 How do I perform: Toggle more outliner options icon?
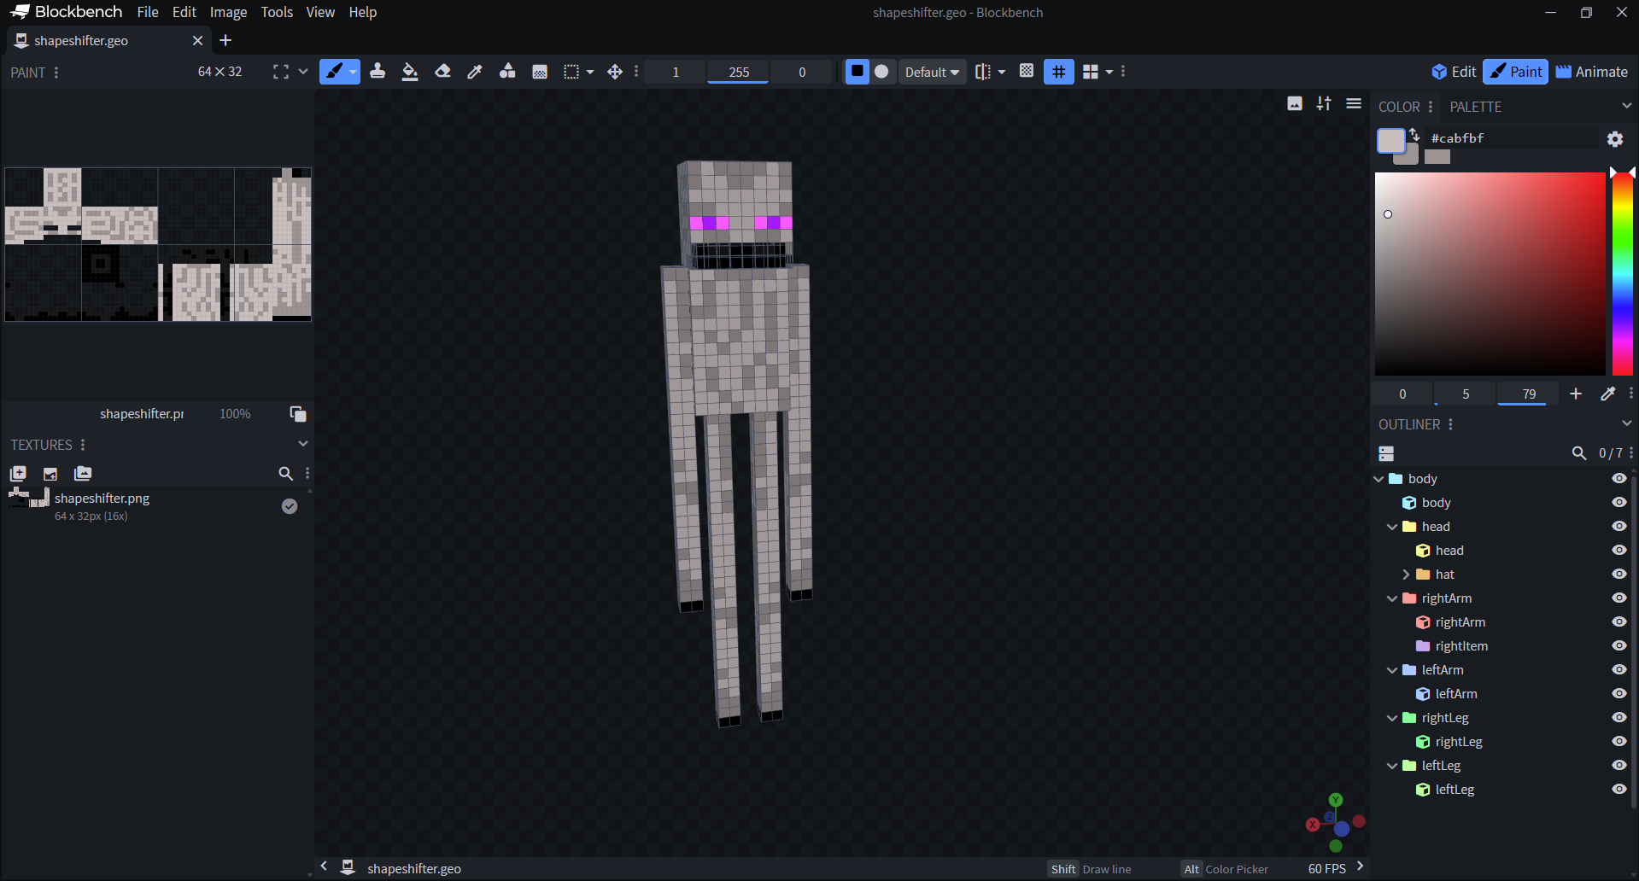point(1386,453)
